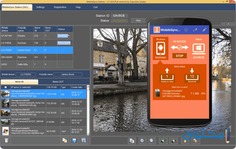The height and width of the screenshot is (149, 236).
Task: Click the items list scrollbar down arrow
Action: (x=88, y=134)
